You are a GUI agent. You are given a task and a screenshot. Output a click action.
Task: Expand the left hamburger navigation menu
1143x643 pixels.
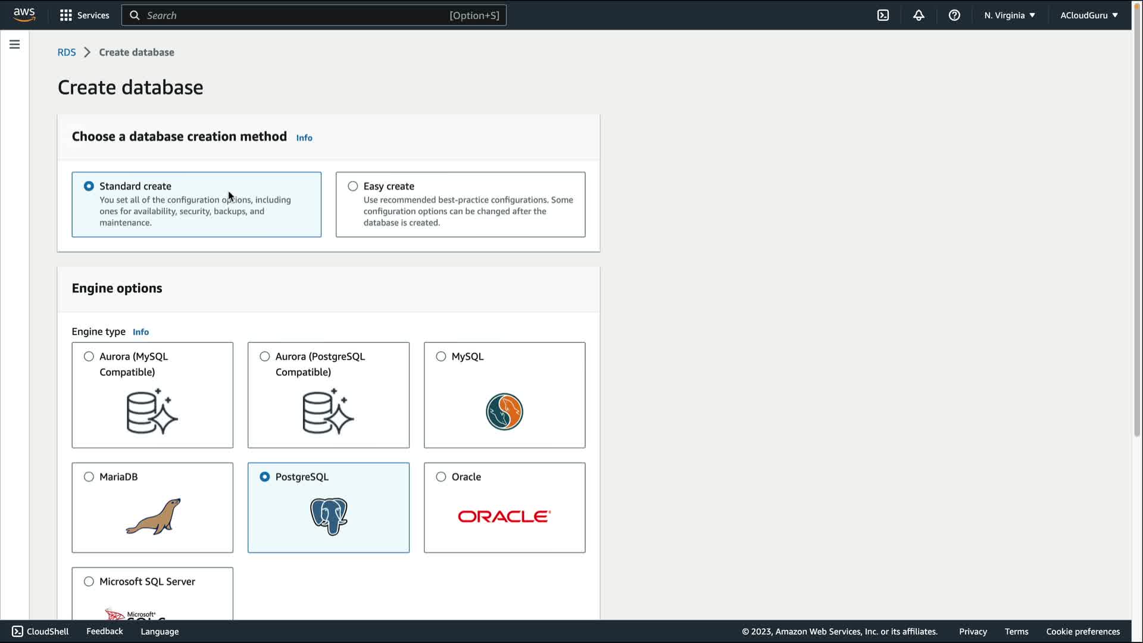(x=15, y=45)
